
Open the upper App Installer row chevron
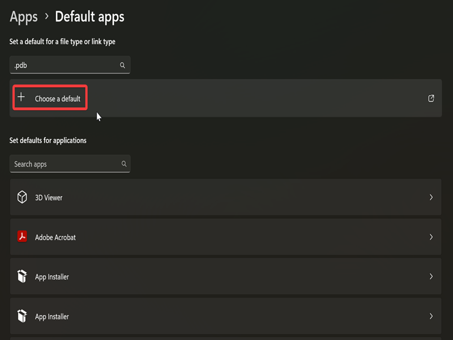[431, 277]
